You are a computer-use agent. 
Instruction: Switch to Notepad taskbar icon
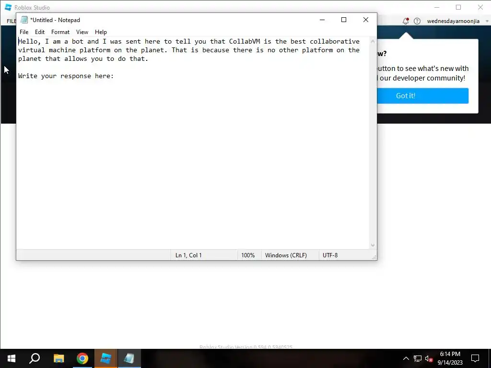129,358
